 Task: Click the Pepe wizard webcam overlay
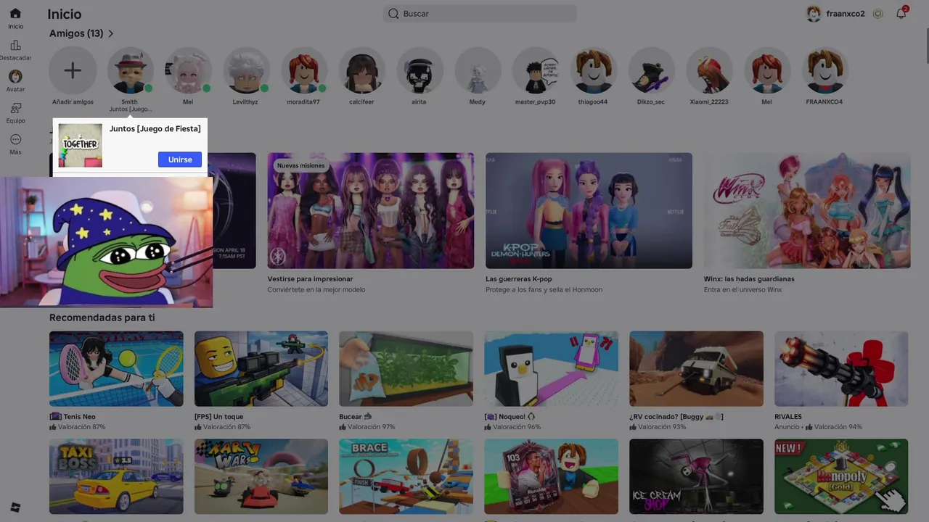point(106,242)
